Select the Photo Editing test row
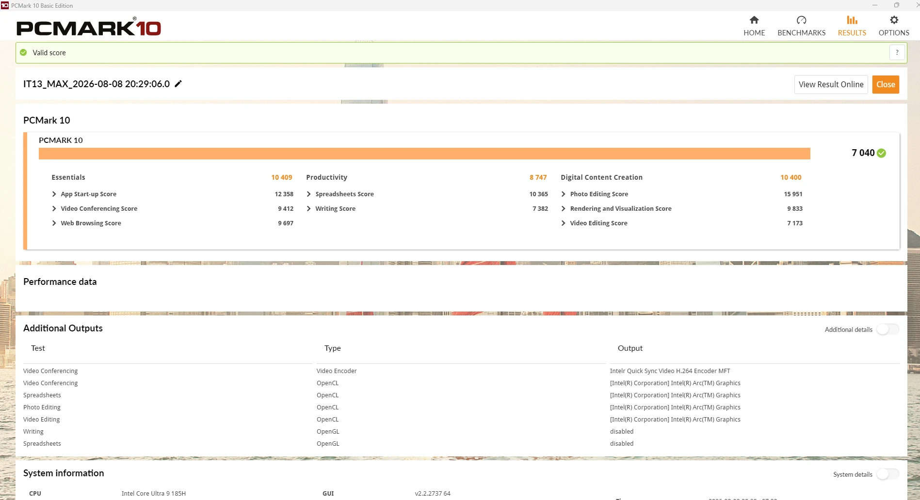920x500 pixels. pyautogui.click(x=42, y=407)
